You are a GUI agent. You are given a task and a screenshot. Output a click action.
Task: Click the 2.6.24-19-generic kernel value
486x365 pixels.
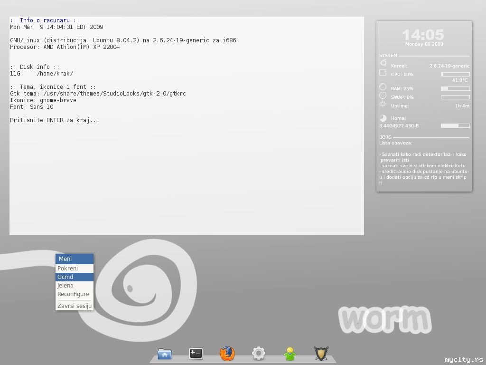449,66
